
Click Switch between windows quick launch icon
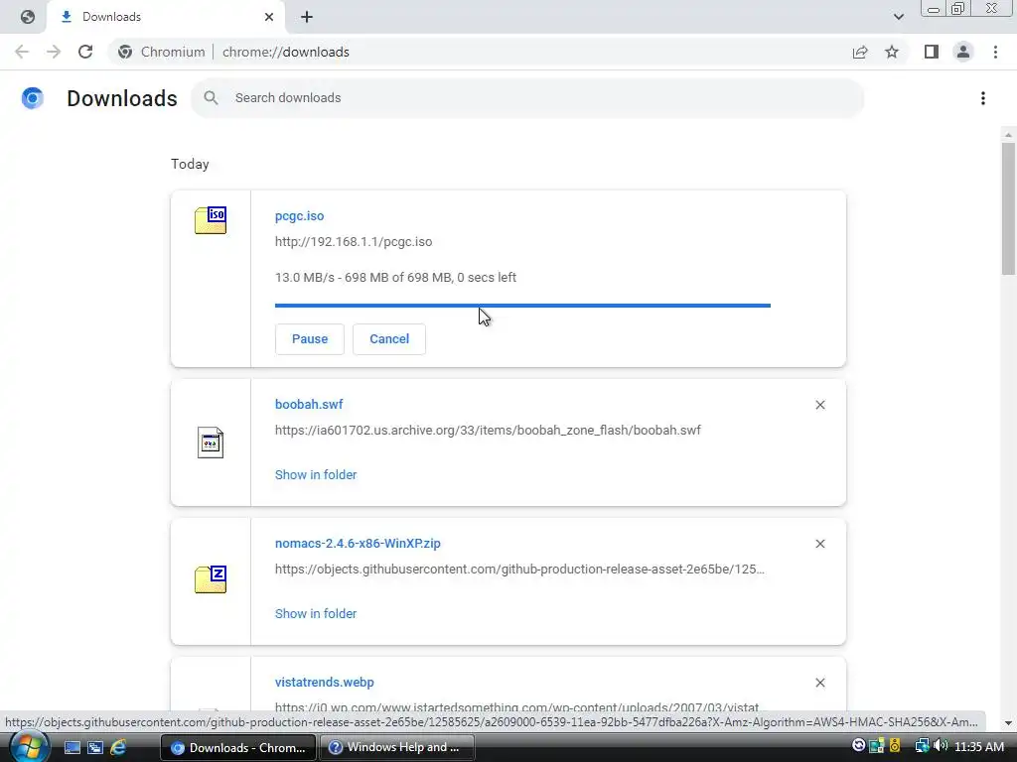95,748
